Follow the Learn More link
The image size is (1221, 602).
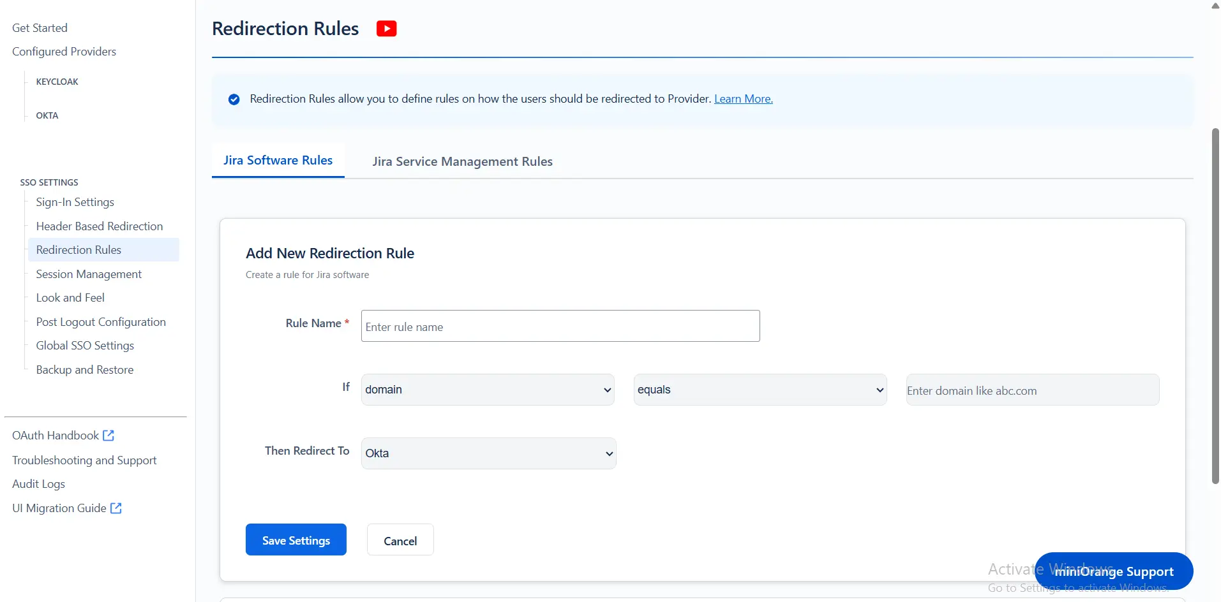(x=744, y=99)
